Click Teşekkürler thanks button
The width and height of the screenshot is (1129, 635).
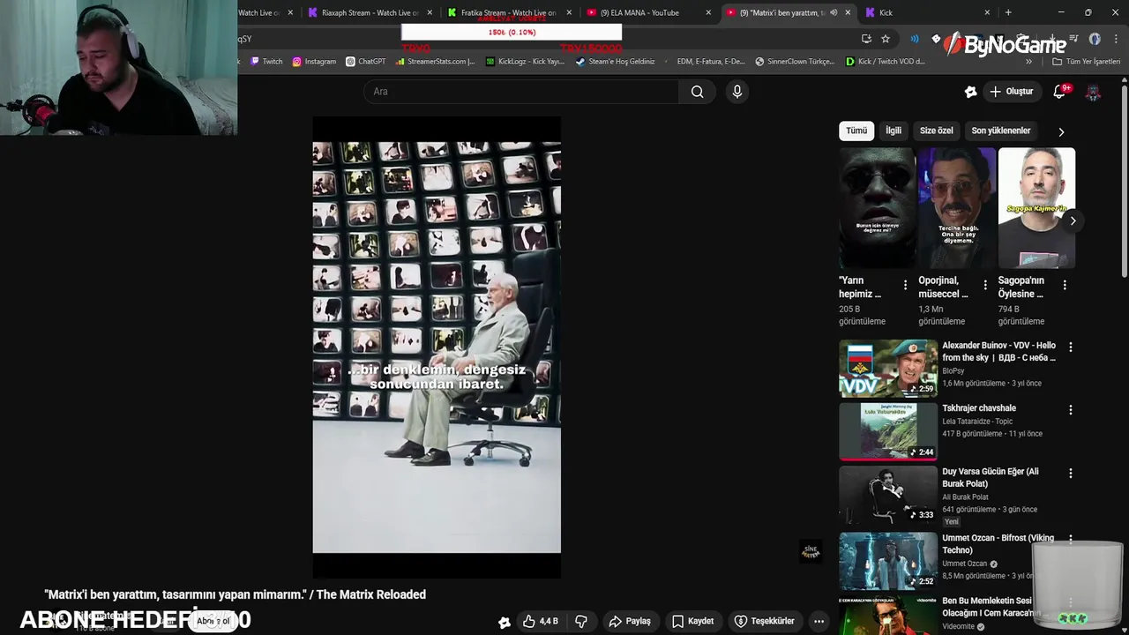pyautogui.click(x=765, y=621)
